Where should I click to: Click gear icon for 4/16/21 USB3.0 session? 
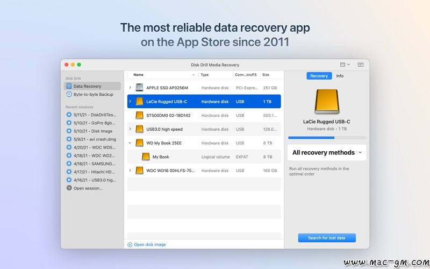tap(69, 180)
